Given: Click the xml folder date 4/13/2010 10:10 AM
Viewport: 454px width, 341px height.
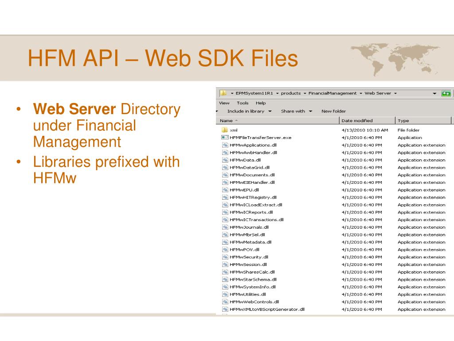Looking at the screenshot, I should [365, 130].
